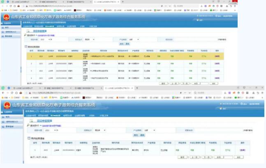The width and height of the screenshot is (266, 168).
Task: Click the 查询 button in the four-result window
Action: [121, 44]
